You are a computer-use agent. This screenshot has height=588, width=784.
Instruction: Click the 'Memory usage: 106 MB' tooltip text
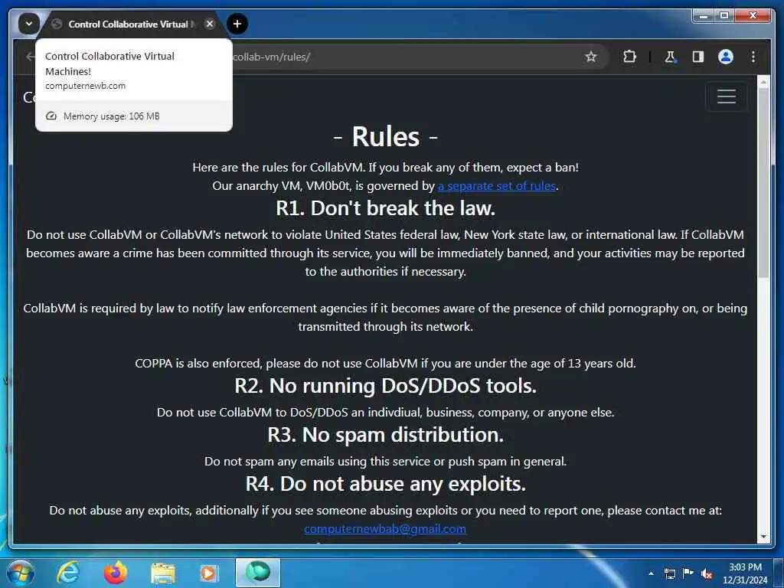click(x=112, y=116)
